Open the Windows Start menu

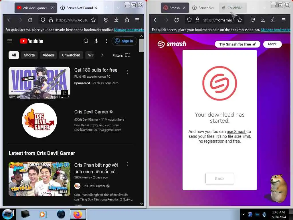[x=8, y=214]
